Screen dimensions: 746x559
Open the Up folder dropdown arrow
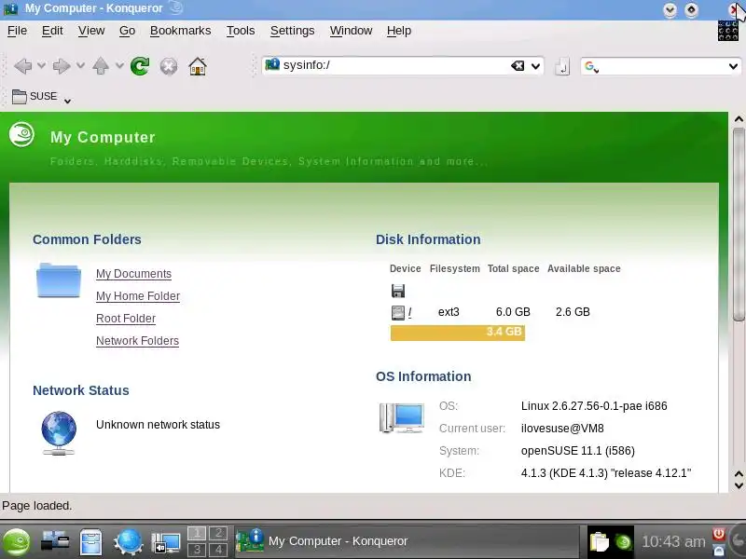[x=119, y=65]
